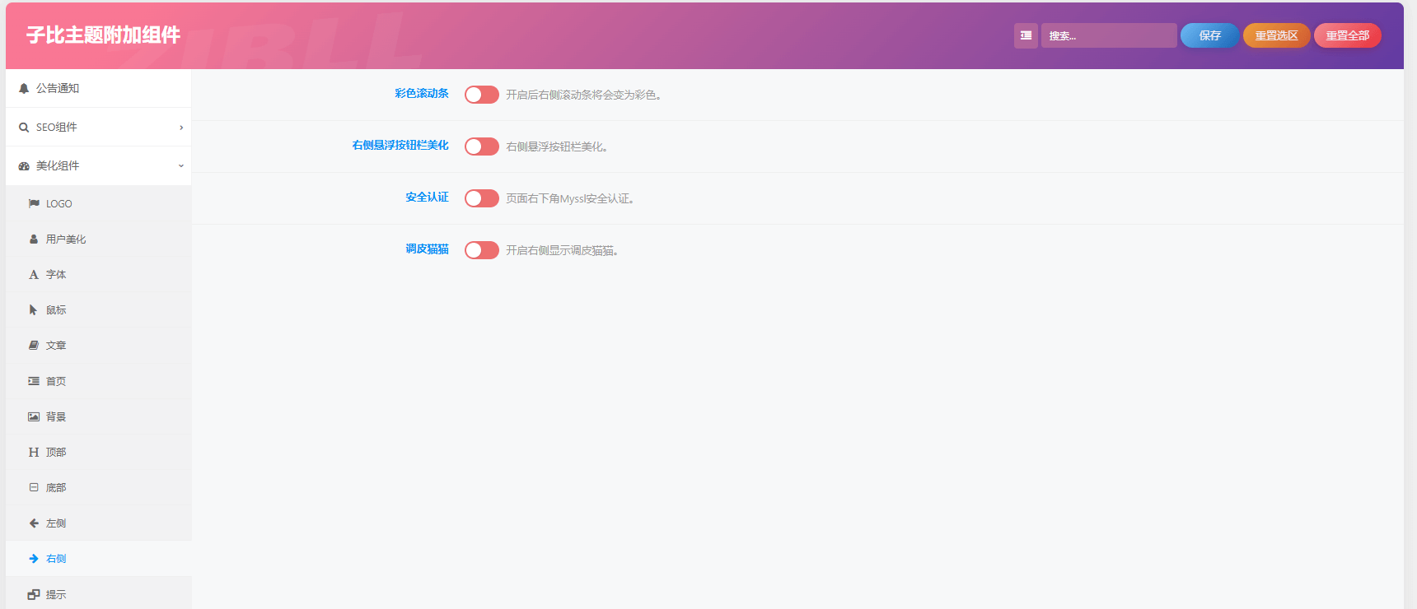
Task: Select the 美化组件 menu section
Action: [x=98, y=165]
